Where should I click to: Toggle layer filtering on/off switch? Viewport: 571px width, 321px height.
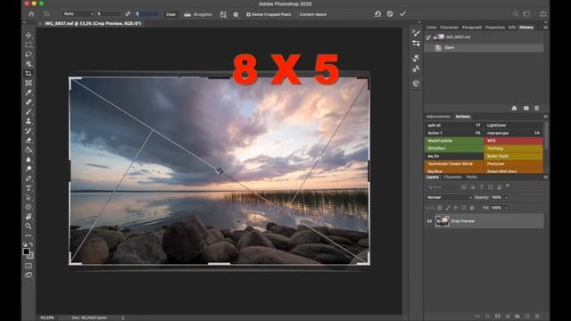[508, 186]
